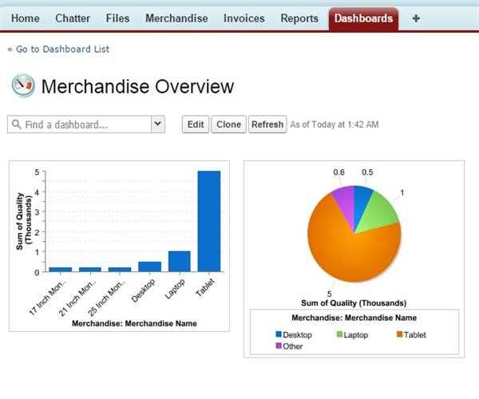
Task: Click the magnifier icon in dashboard search
Action: point(15,124)
